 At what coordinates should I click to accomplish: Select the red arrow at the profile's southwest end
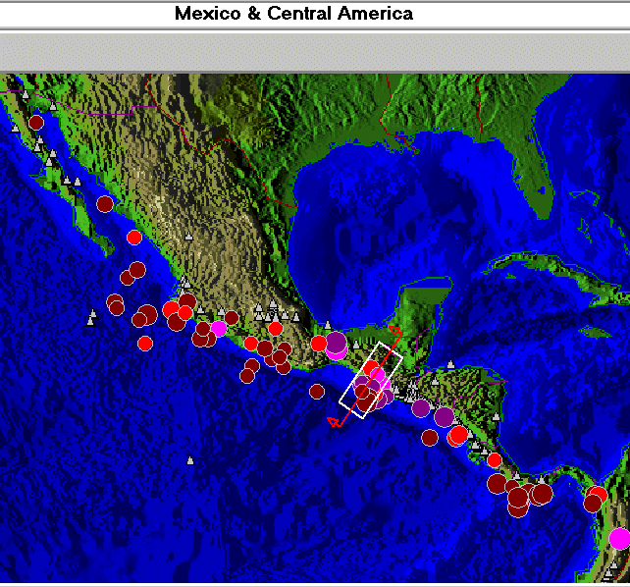pos(336,422)
